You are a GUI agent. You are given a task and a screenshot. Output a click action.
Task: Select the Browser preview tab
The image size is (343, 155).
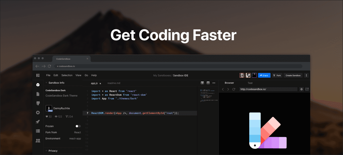coord(229,83)
